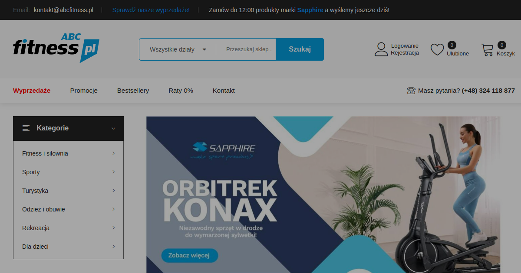Collapse the Kategorie panel chevron

113,128
